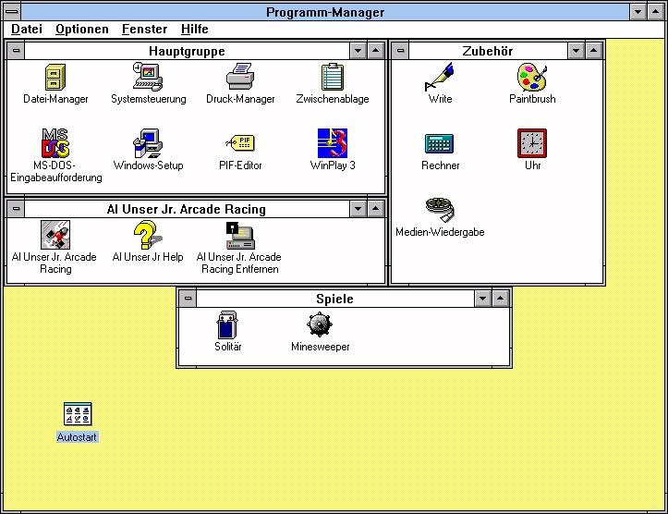Select the WinPlay 3 icon

[333, 143]
